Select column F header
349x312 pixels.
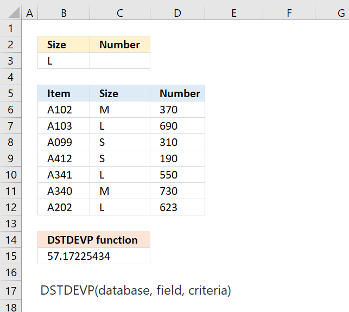pos(289,13)
